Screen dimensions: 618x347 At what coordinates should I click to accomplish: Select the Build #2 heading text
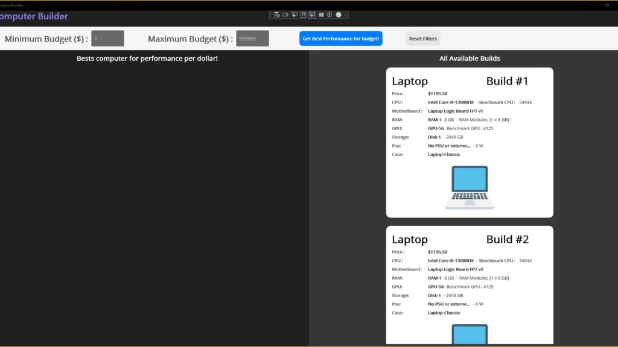[507, 239]
